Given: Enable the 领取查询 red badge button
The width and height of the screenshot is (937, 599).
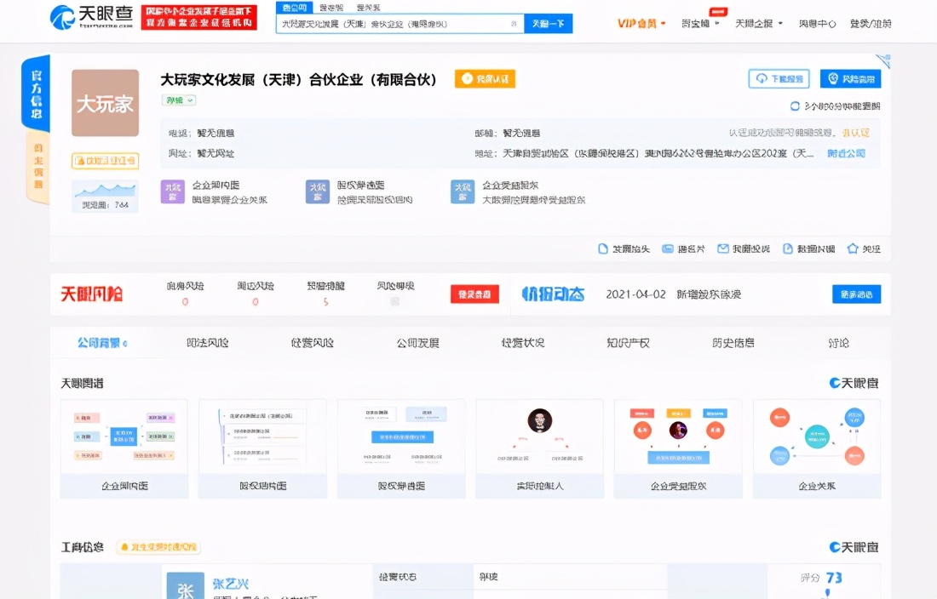Looking at the screenshot, I should (474, 294).
